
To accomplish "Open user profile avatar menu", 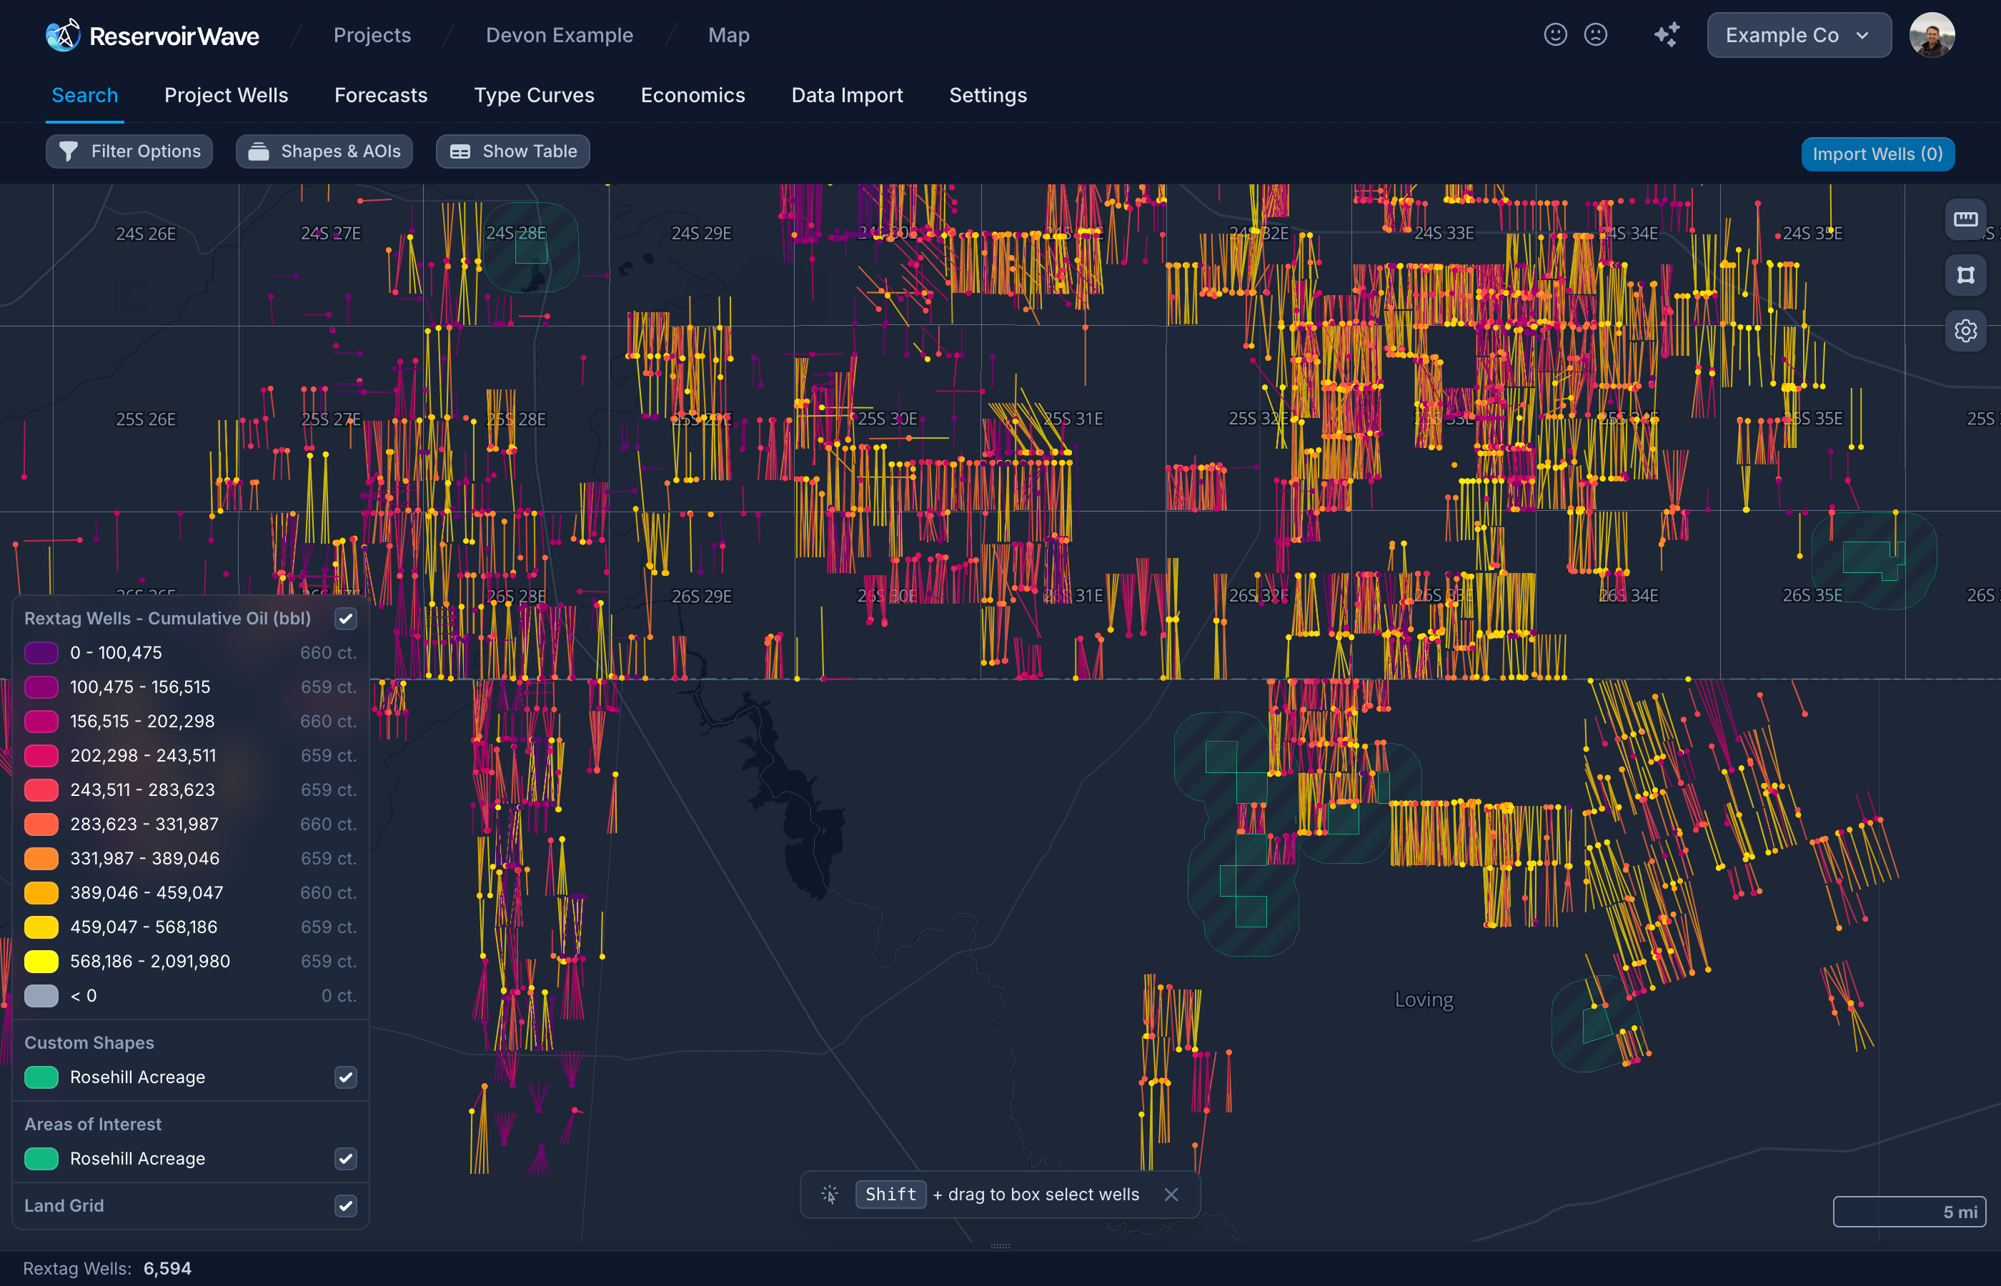I will [x=1931, y=35].
